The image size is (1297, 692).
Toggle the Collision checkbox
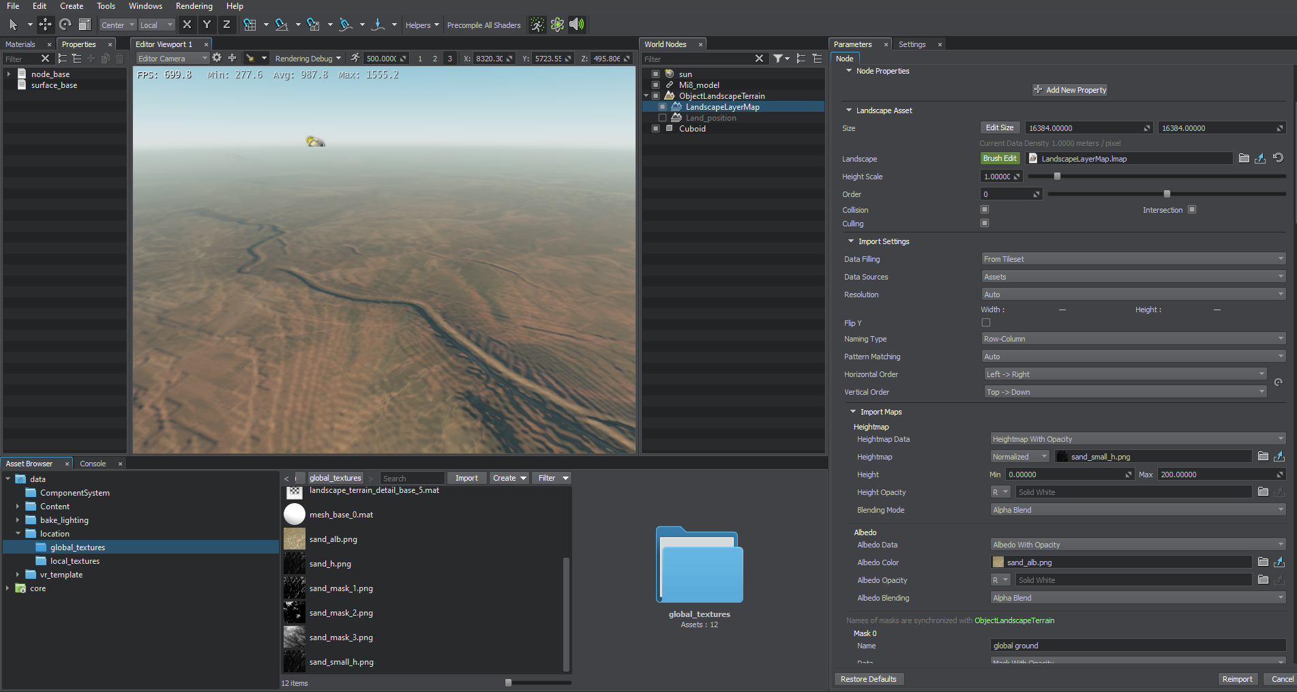985,209
